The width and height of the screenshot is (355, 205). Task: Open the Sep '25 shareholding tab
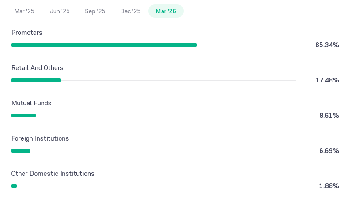coord(95,11)
